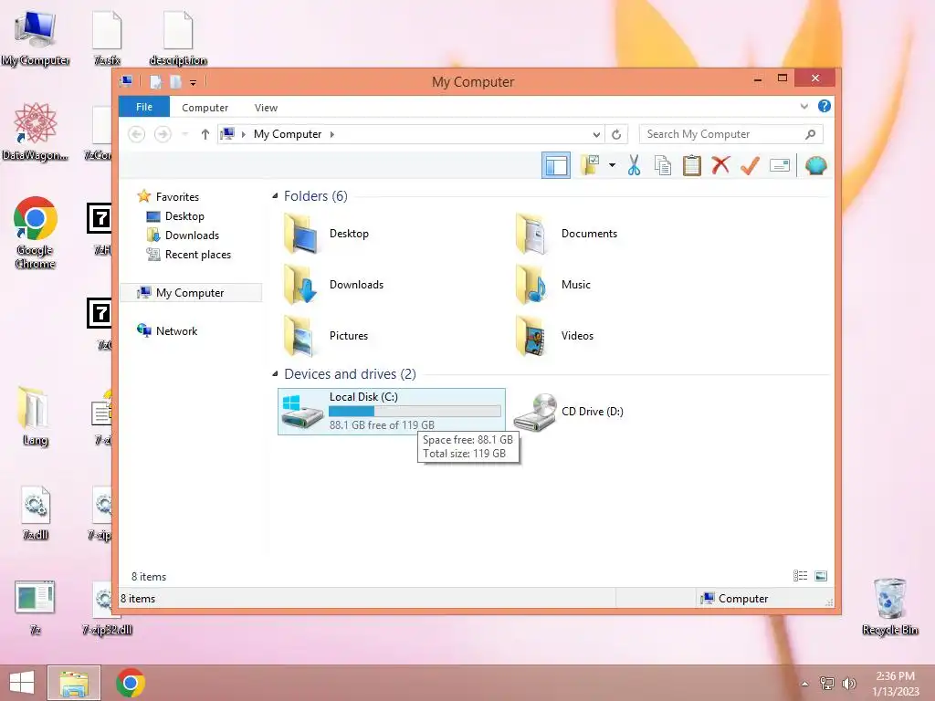Open the View ribbon tab

pyautogui.click(x=266, y=108)
